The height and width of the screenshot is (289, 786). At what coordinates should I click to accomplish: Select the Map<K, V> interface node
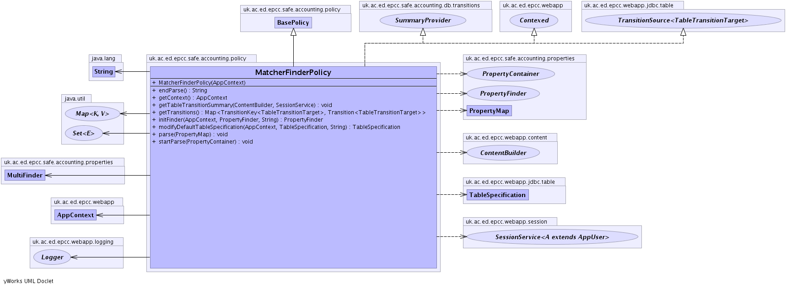tap(92, 113)
